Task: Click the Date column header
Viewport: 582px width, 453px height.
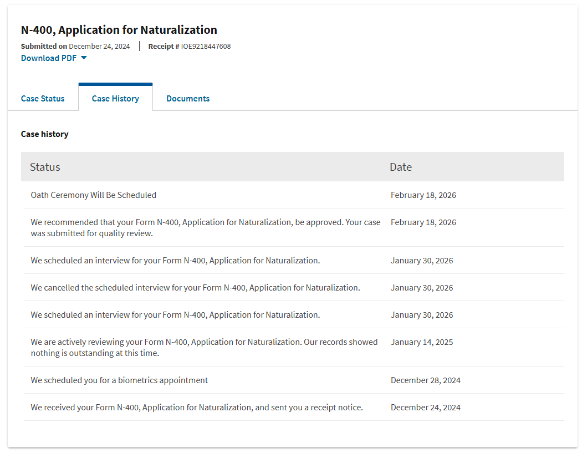Action: point(400,167)
